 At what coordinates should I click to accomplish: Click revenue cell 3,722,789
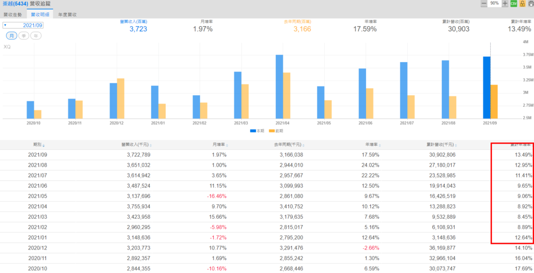coord(139,155)
